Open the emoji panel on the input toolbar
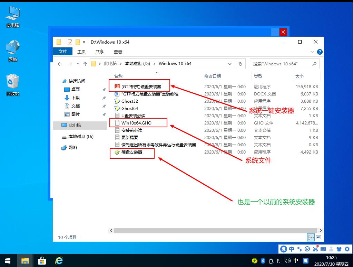Viewport: 353px width, 267px height. click(307, 249)
